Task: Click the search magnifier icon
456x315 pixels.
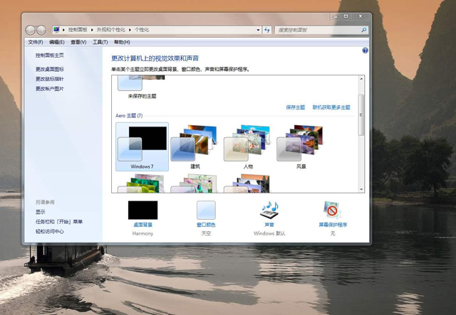Action: pos(363,30)
